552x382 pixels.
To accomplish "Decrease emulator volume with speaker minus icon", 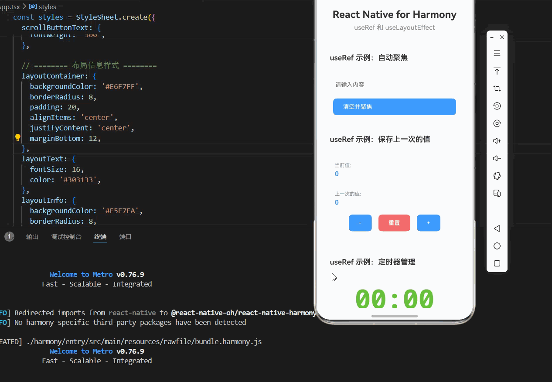I will [497, 158].
